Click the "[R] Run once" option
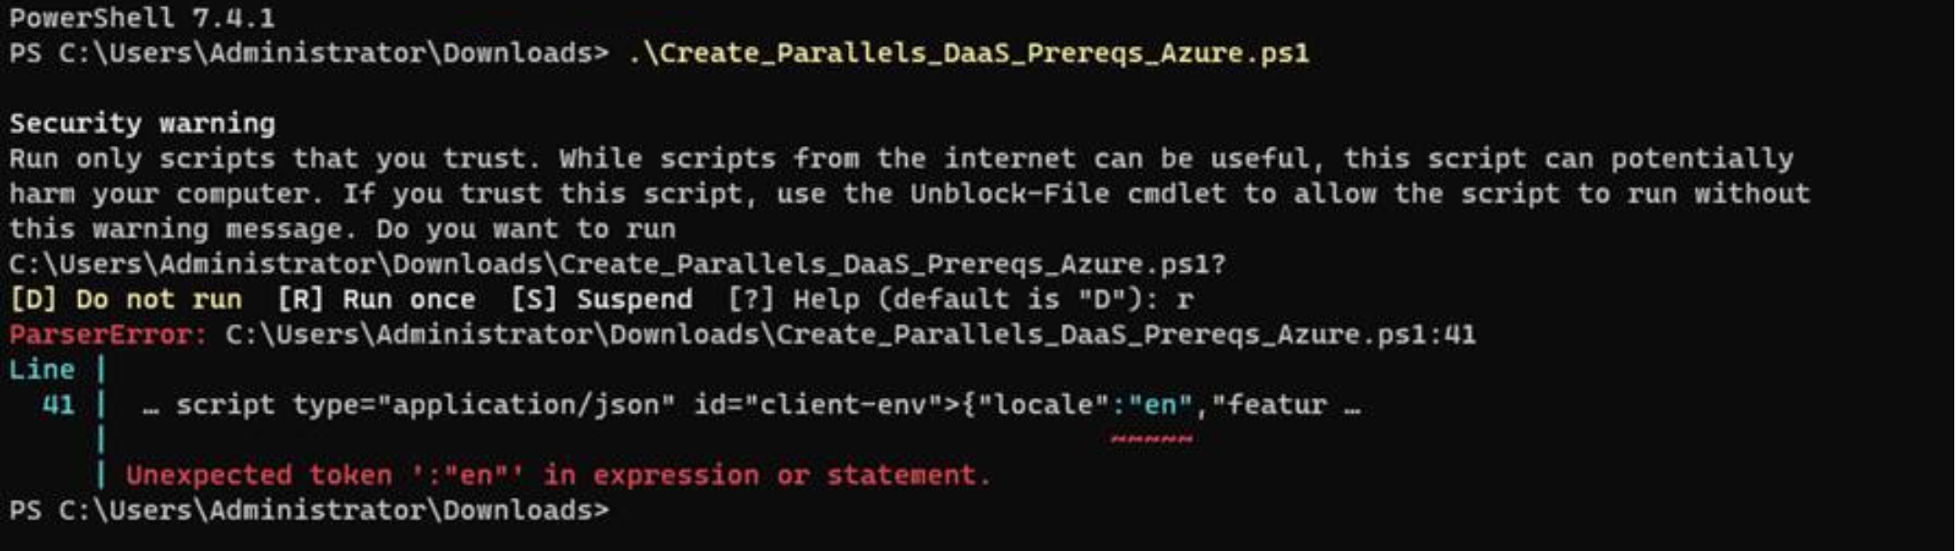 coord(376,299)
